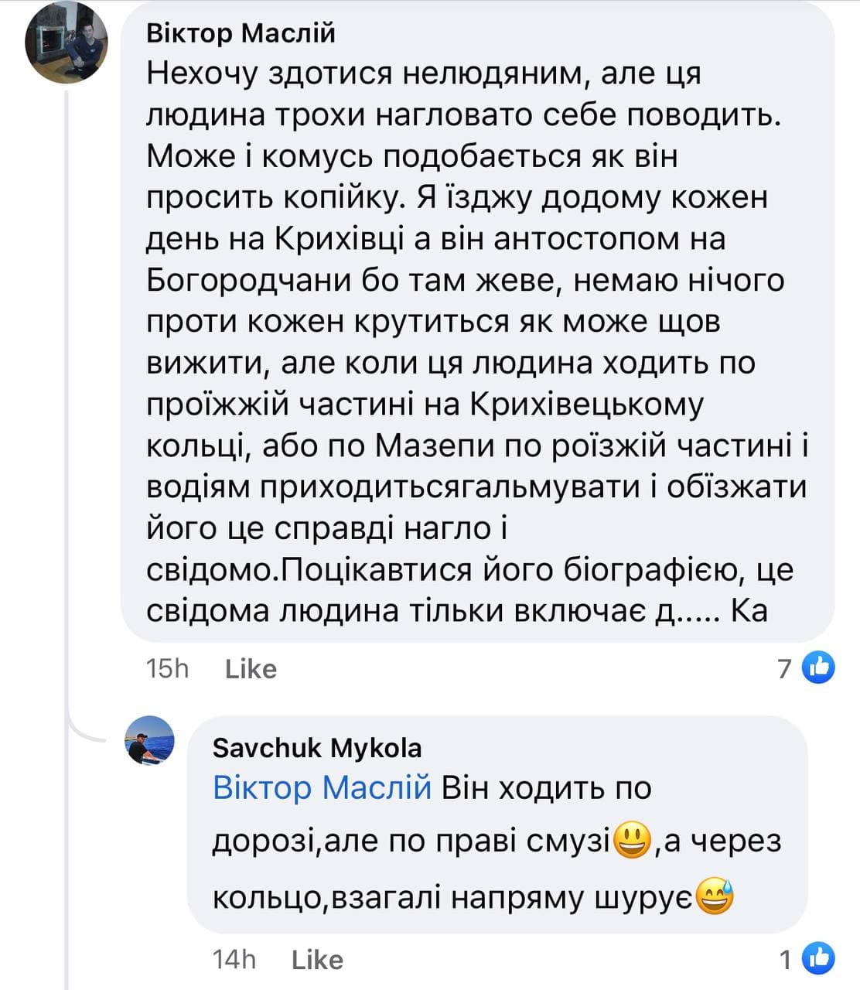
Task: Open Віктор Маслій's profile picture
Action: (x=65, y=42)
